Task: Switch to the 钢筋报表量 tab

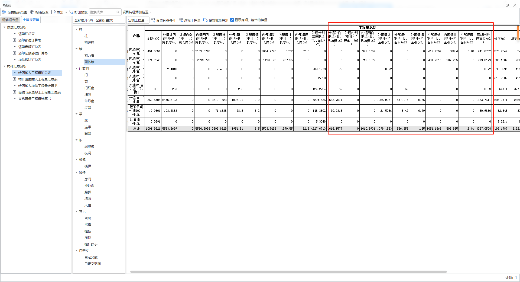Action: 10,20
